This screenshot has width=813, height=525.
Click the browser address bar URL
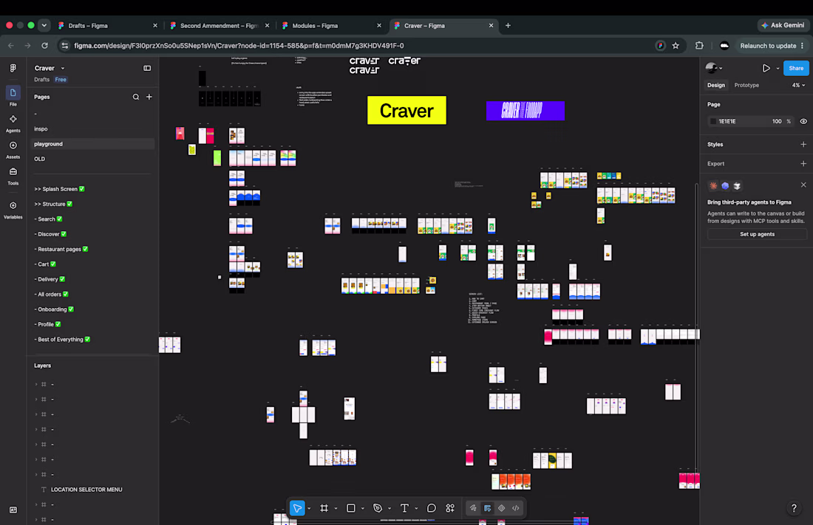tap(239, 46)
